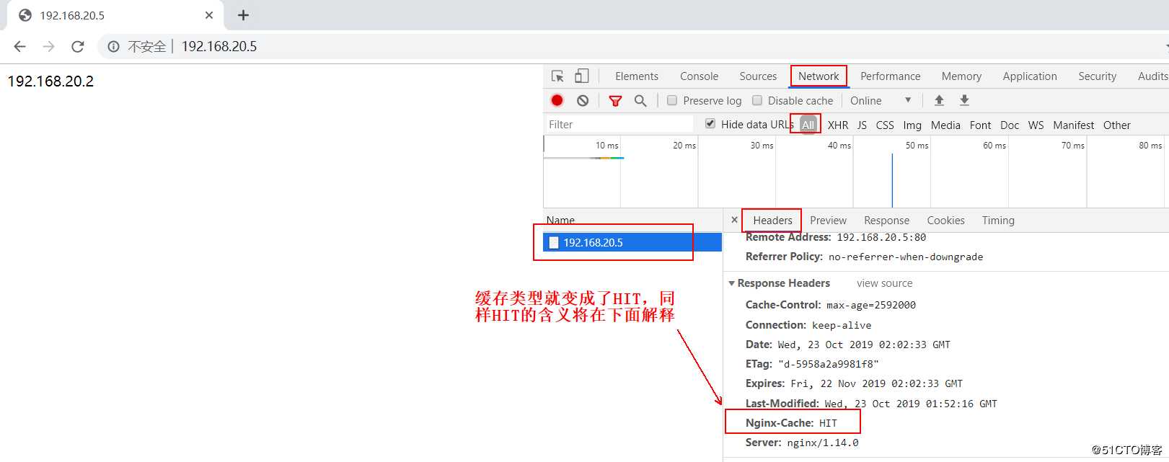Filter requests by WS
The height and width of the screenshot is (462, 1169).
(x=1036, y=125)
